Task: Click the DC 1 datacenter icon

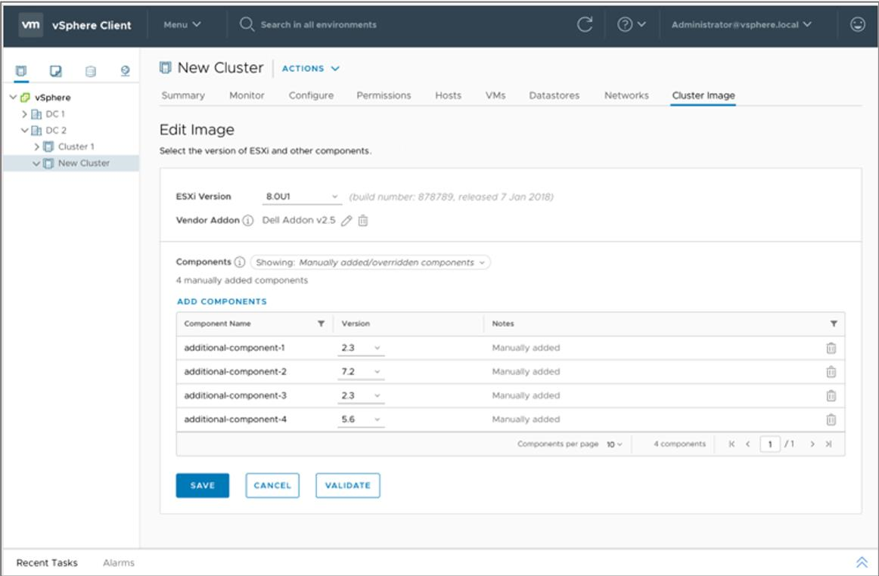Action: tap(36, 114)
